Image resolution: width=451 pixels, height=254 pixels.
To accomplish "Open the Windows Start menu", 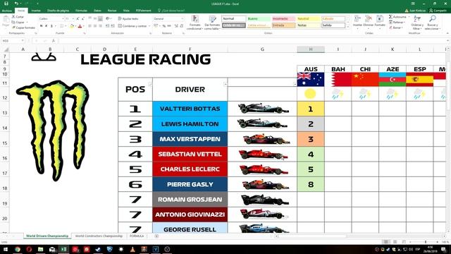I will click(6, 249).
